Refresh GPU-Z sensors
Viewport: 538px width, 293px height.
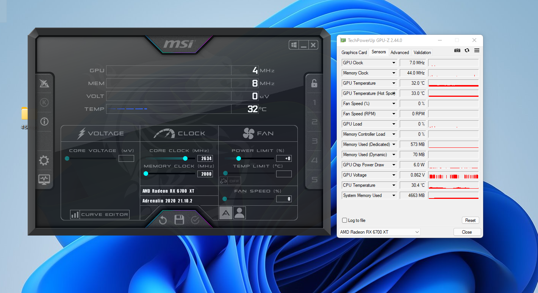coord(467,50)
